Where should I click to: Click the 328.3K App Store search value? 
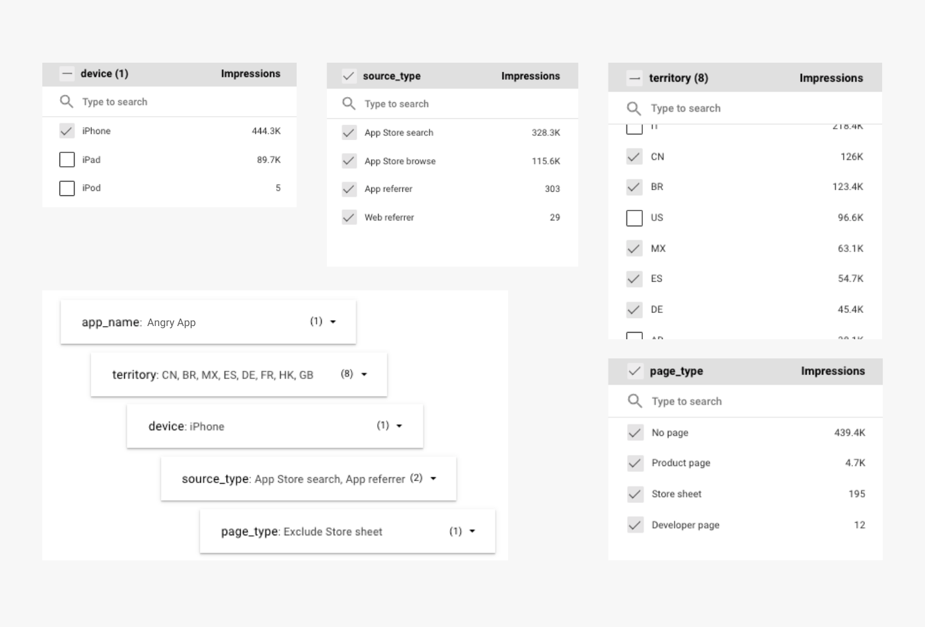[546, 133]
